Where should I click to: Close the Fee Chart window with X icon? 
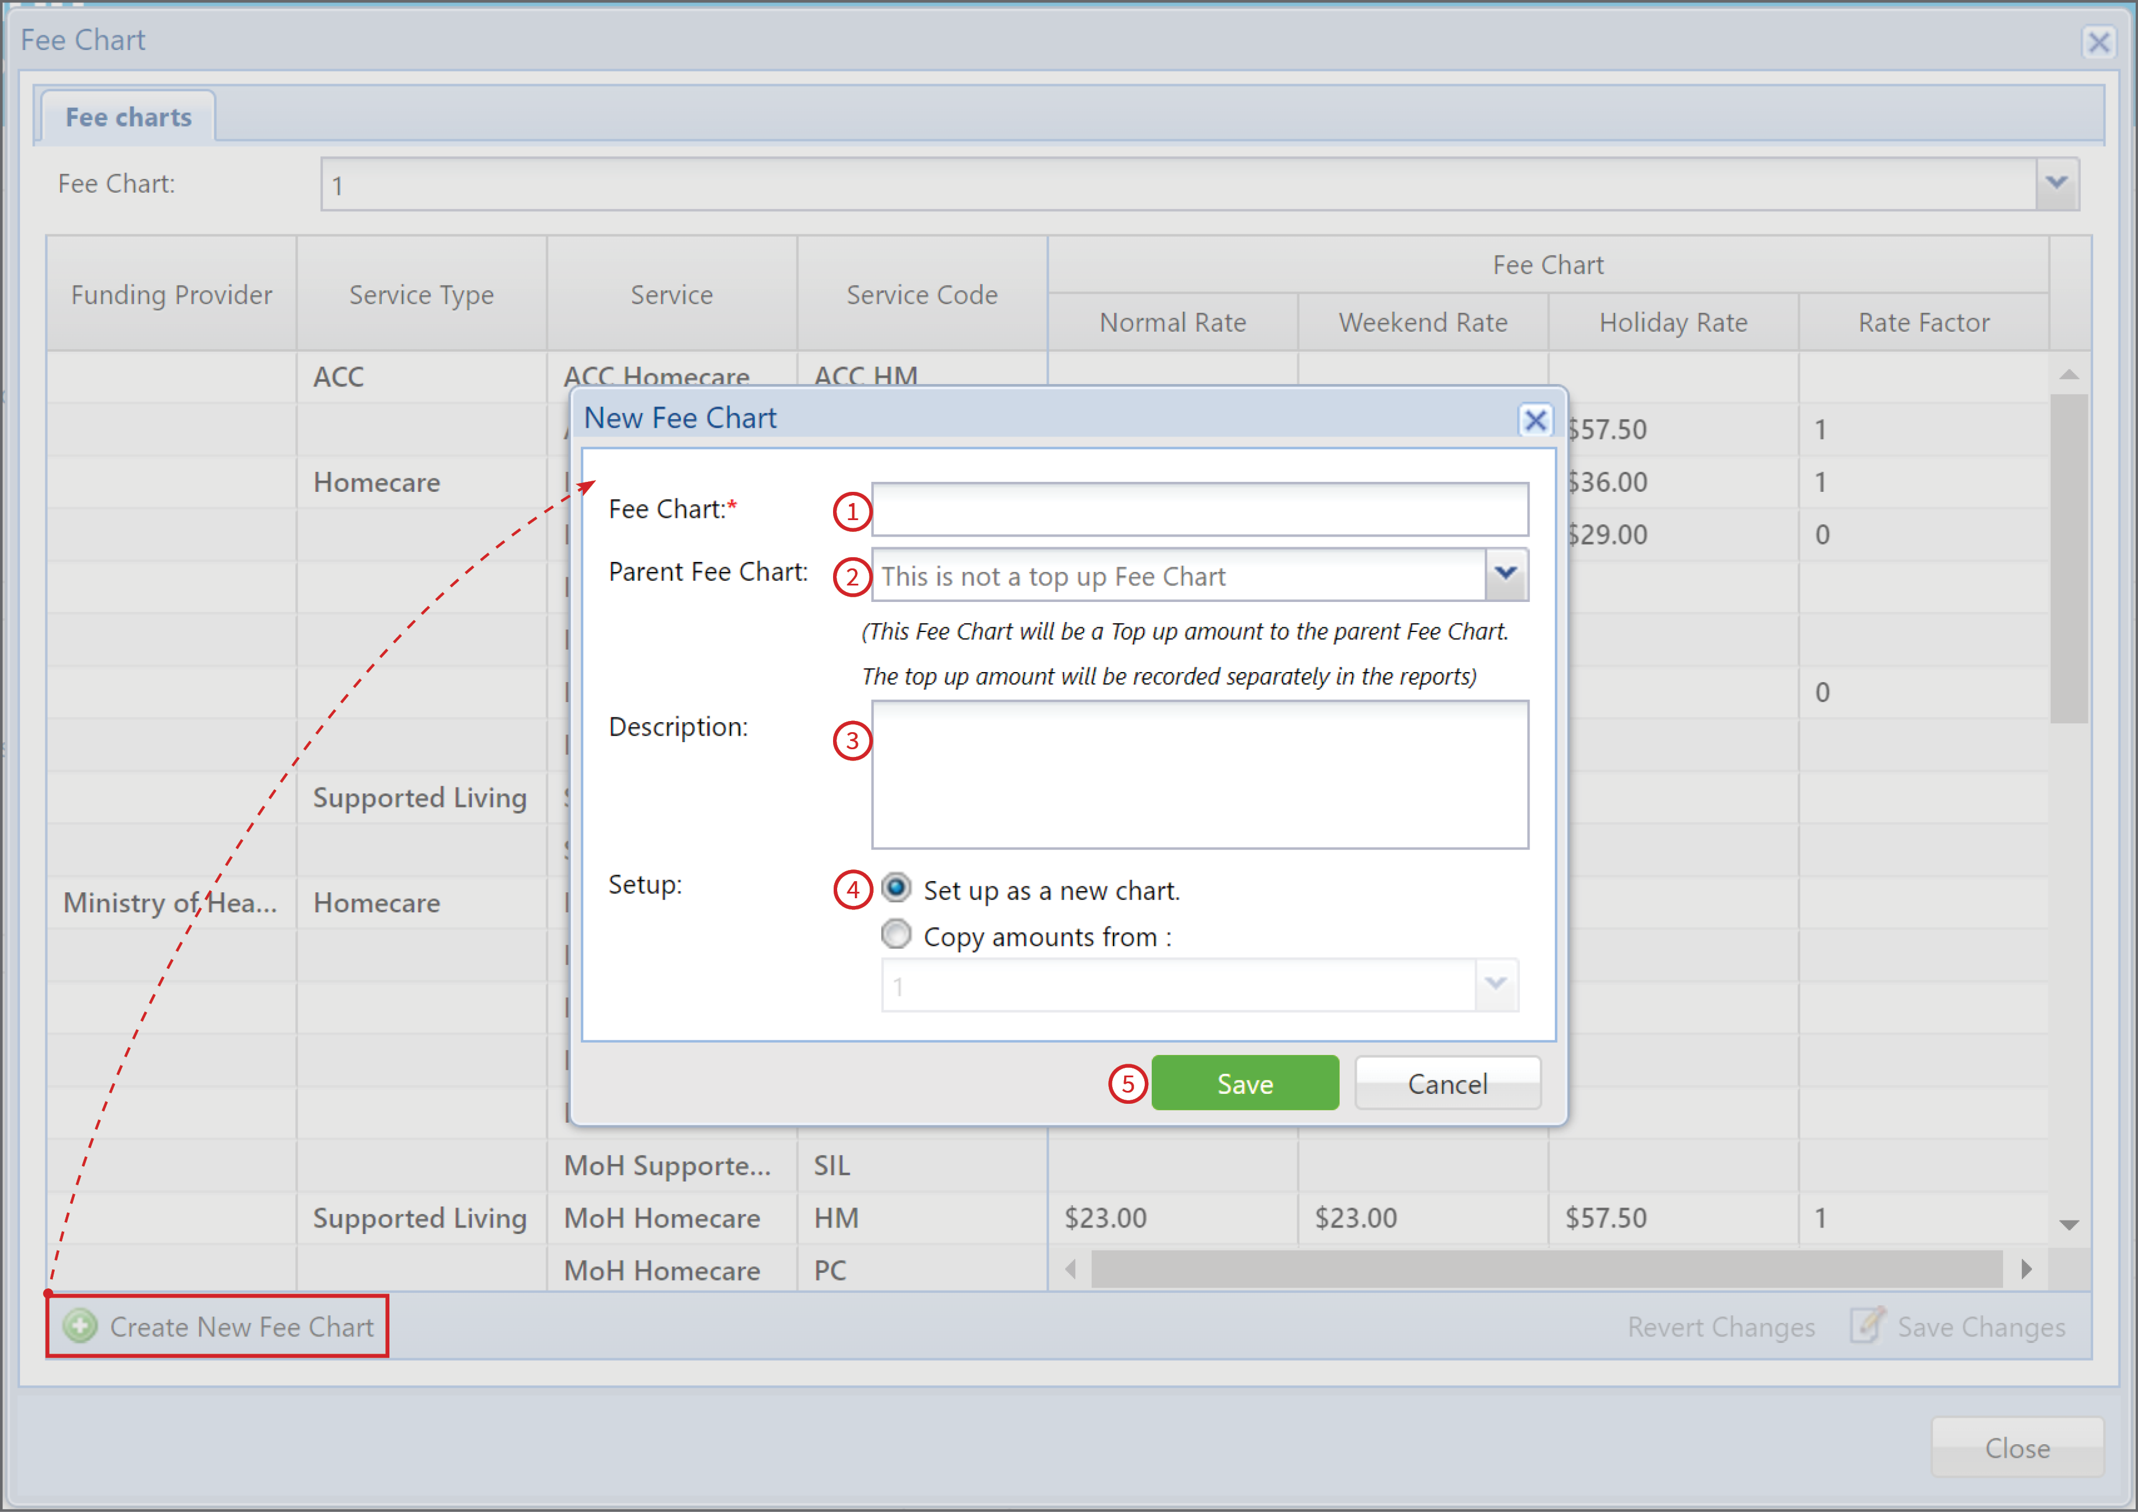2099,42
